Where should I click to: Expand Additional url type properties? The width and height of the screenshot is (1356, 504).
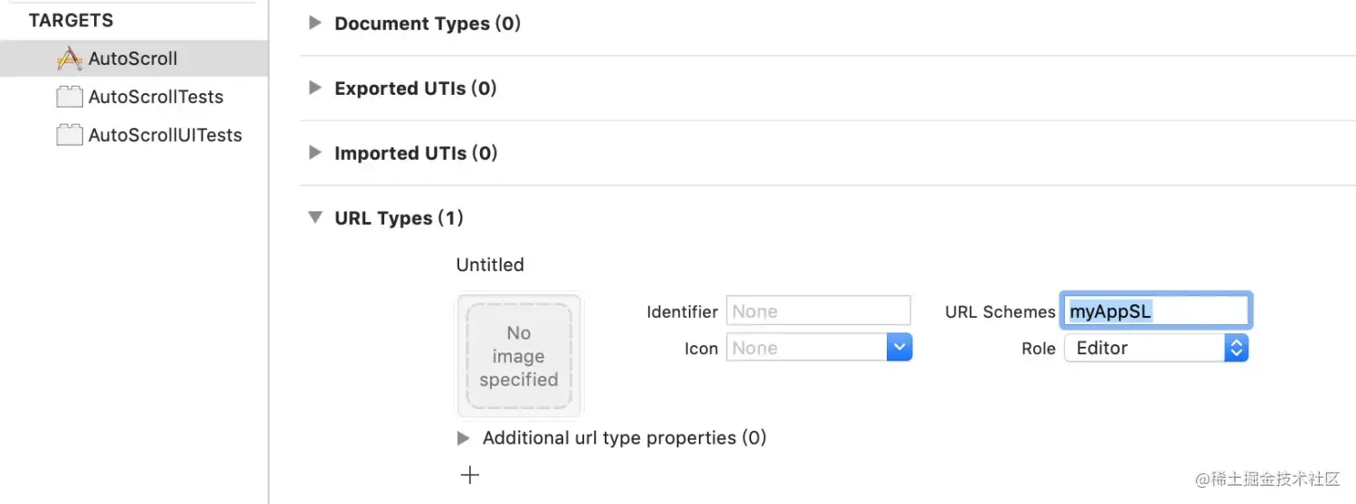[464, 438]
